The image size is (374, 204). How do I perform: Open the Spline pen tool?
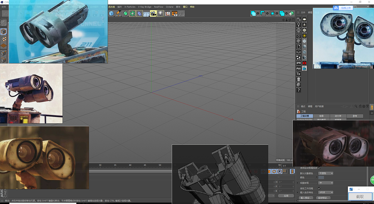tap(118, 14)
